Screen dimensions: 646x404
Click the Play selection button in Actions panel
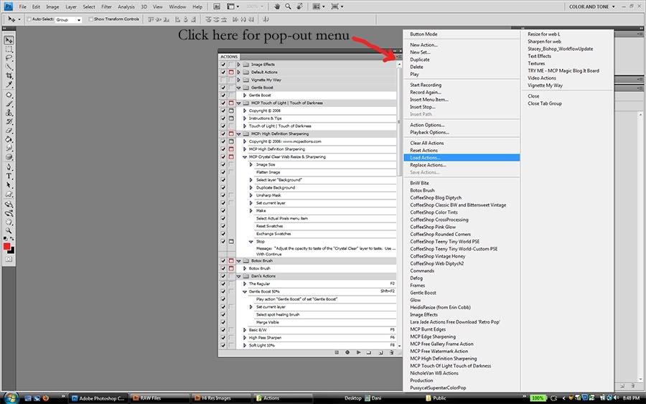coord(358,352)
